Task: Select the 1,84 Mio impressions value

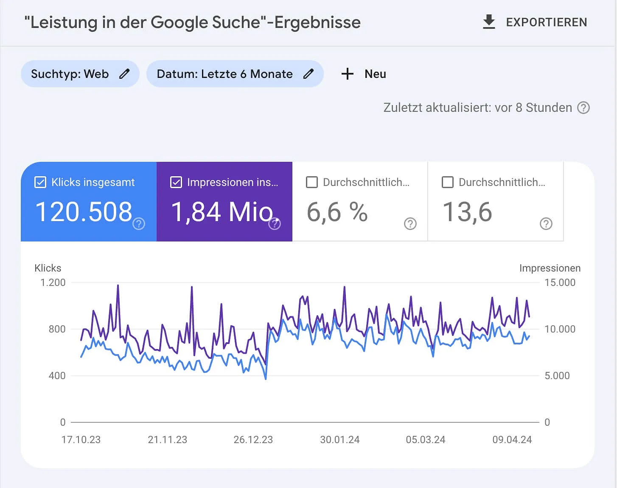Action: [x=222, y=212]
